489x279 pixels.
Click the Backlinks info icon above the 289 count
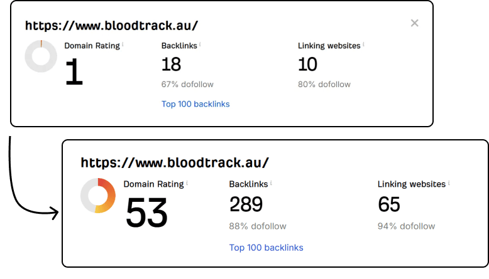click(271, 183)
